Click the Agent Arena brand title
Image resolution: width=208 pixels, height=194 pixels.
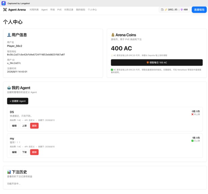pyautogui.click(x=17, y=9)
